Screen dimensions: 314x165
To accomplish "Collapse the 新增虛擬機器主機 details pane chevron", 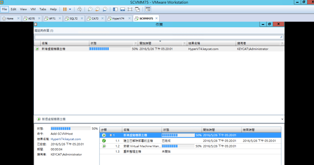I will 282,119.
